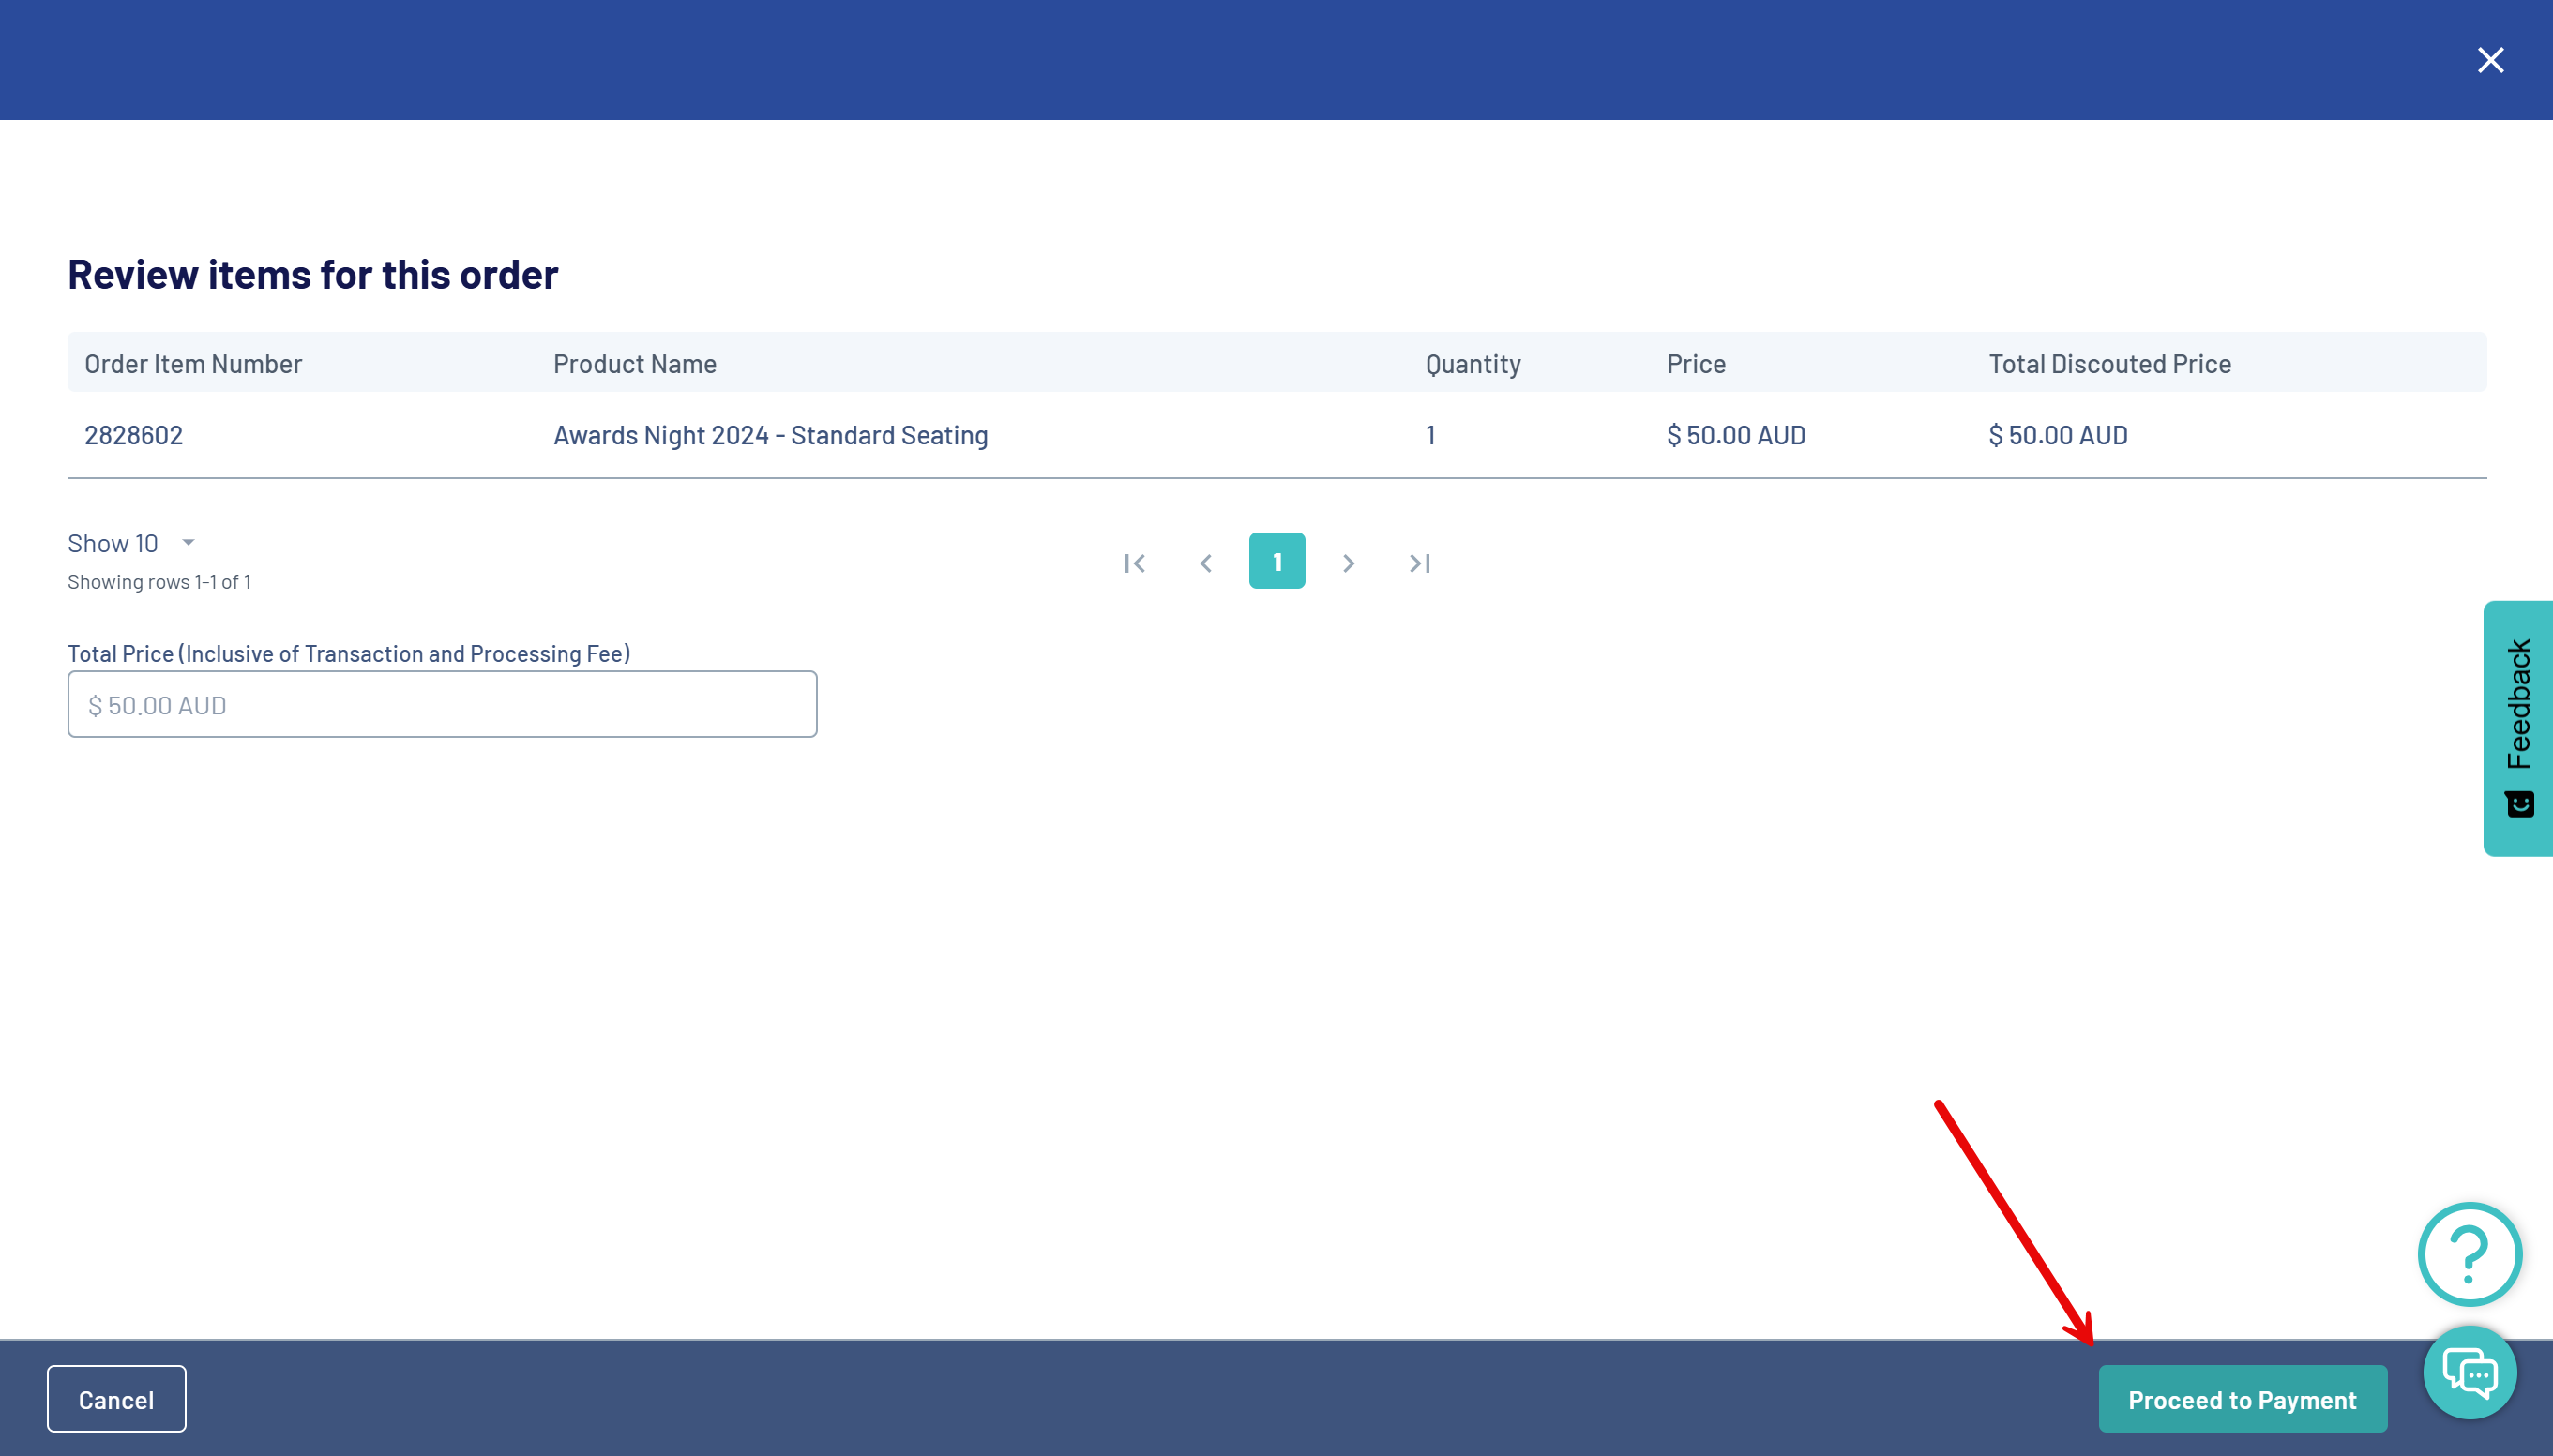The height and width of the screenshot is (1456, 2553).
Task: Close the order review dialog with X
Action: pos(2490,60)
